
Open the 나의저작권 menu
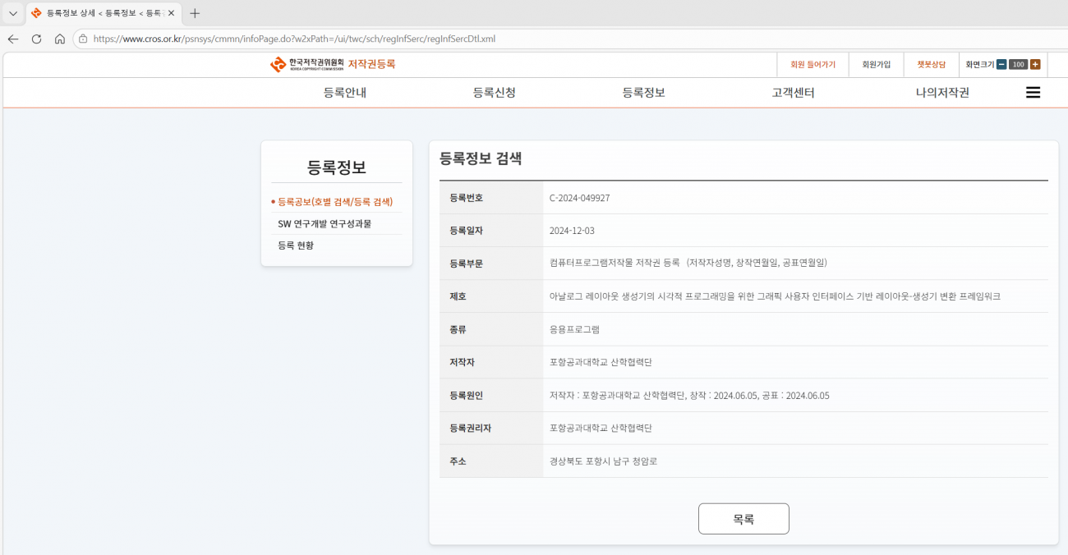coord(942,93)
